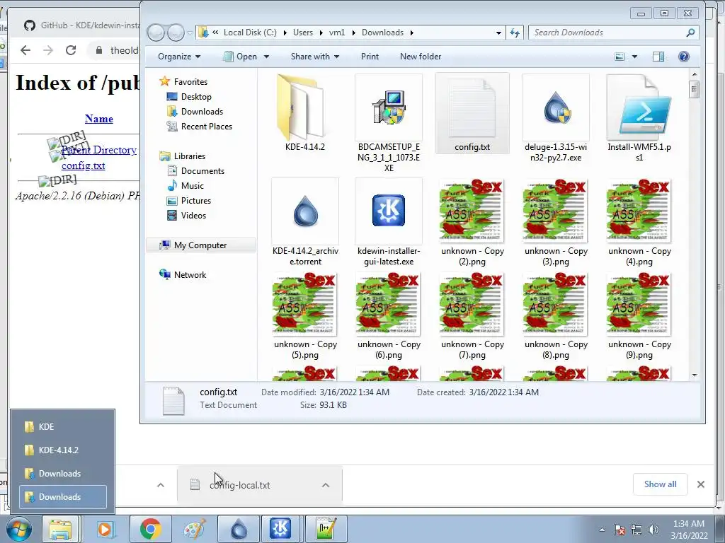Select unknown - Copy (9).png thumbnail
The height and width of the screenshot is (543, 725).
tap(639, 304)
